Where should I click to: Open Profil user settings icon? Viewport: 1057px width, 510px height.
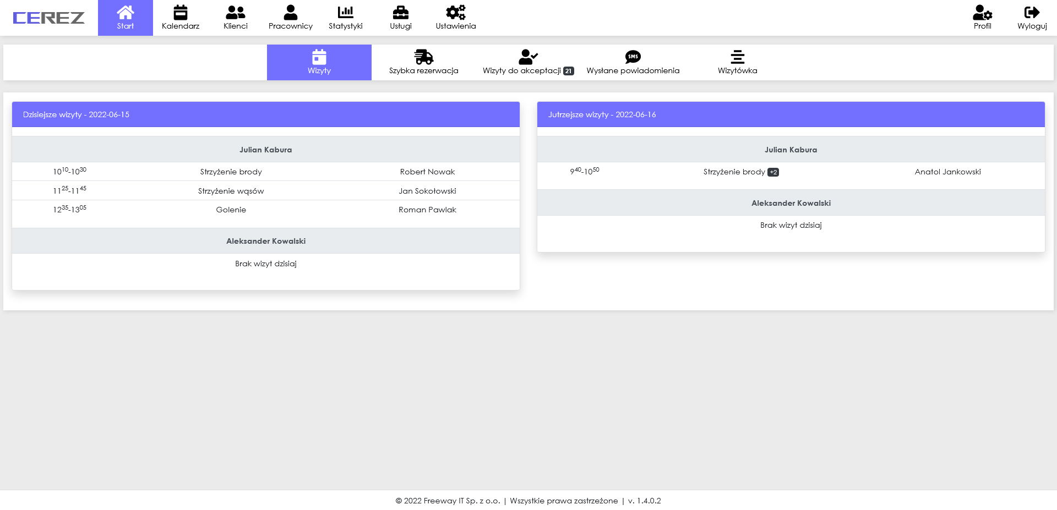[982, 12]
